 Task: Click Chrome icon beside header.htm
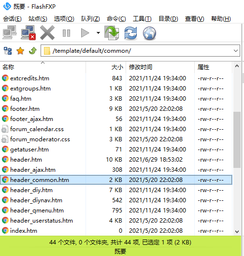5,160
